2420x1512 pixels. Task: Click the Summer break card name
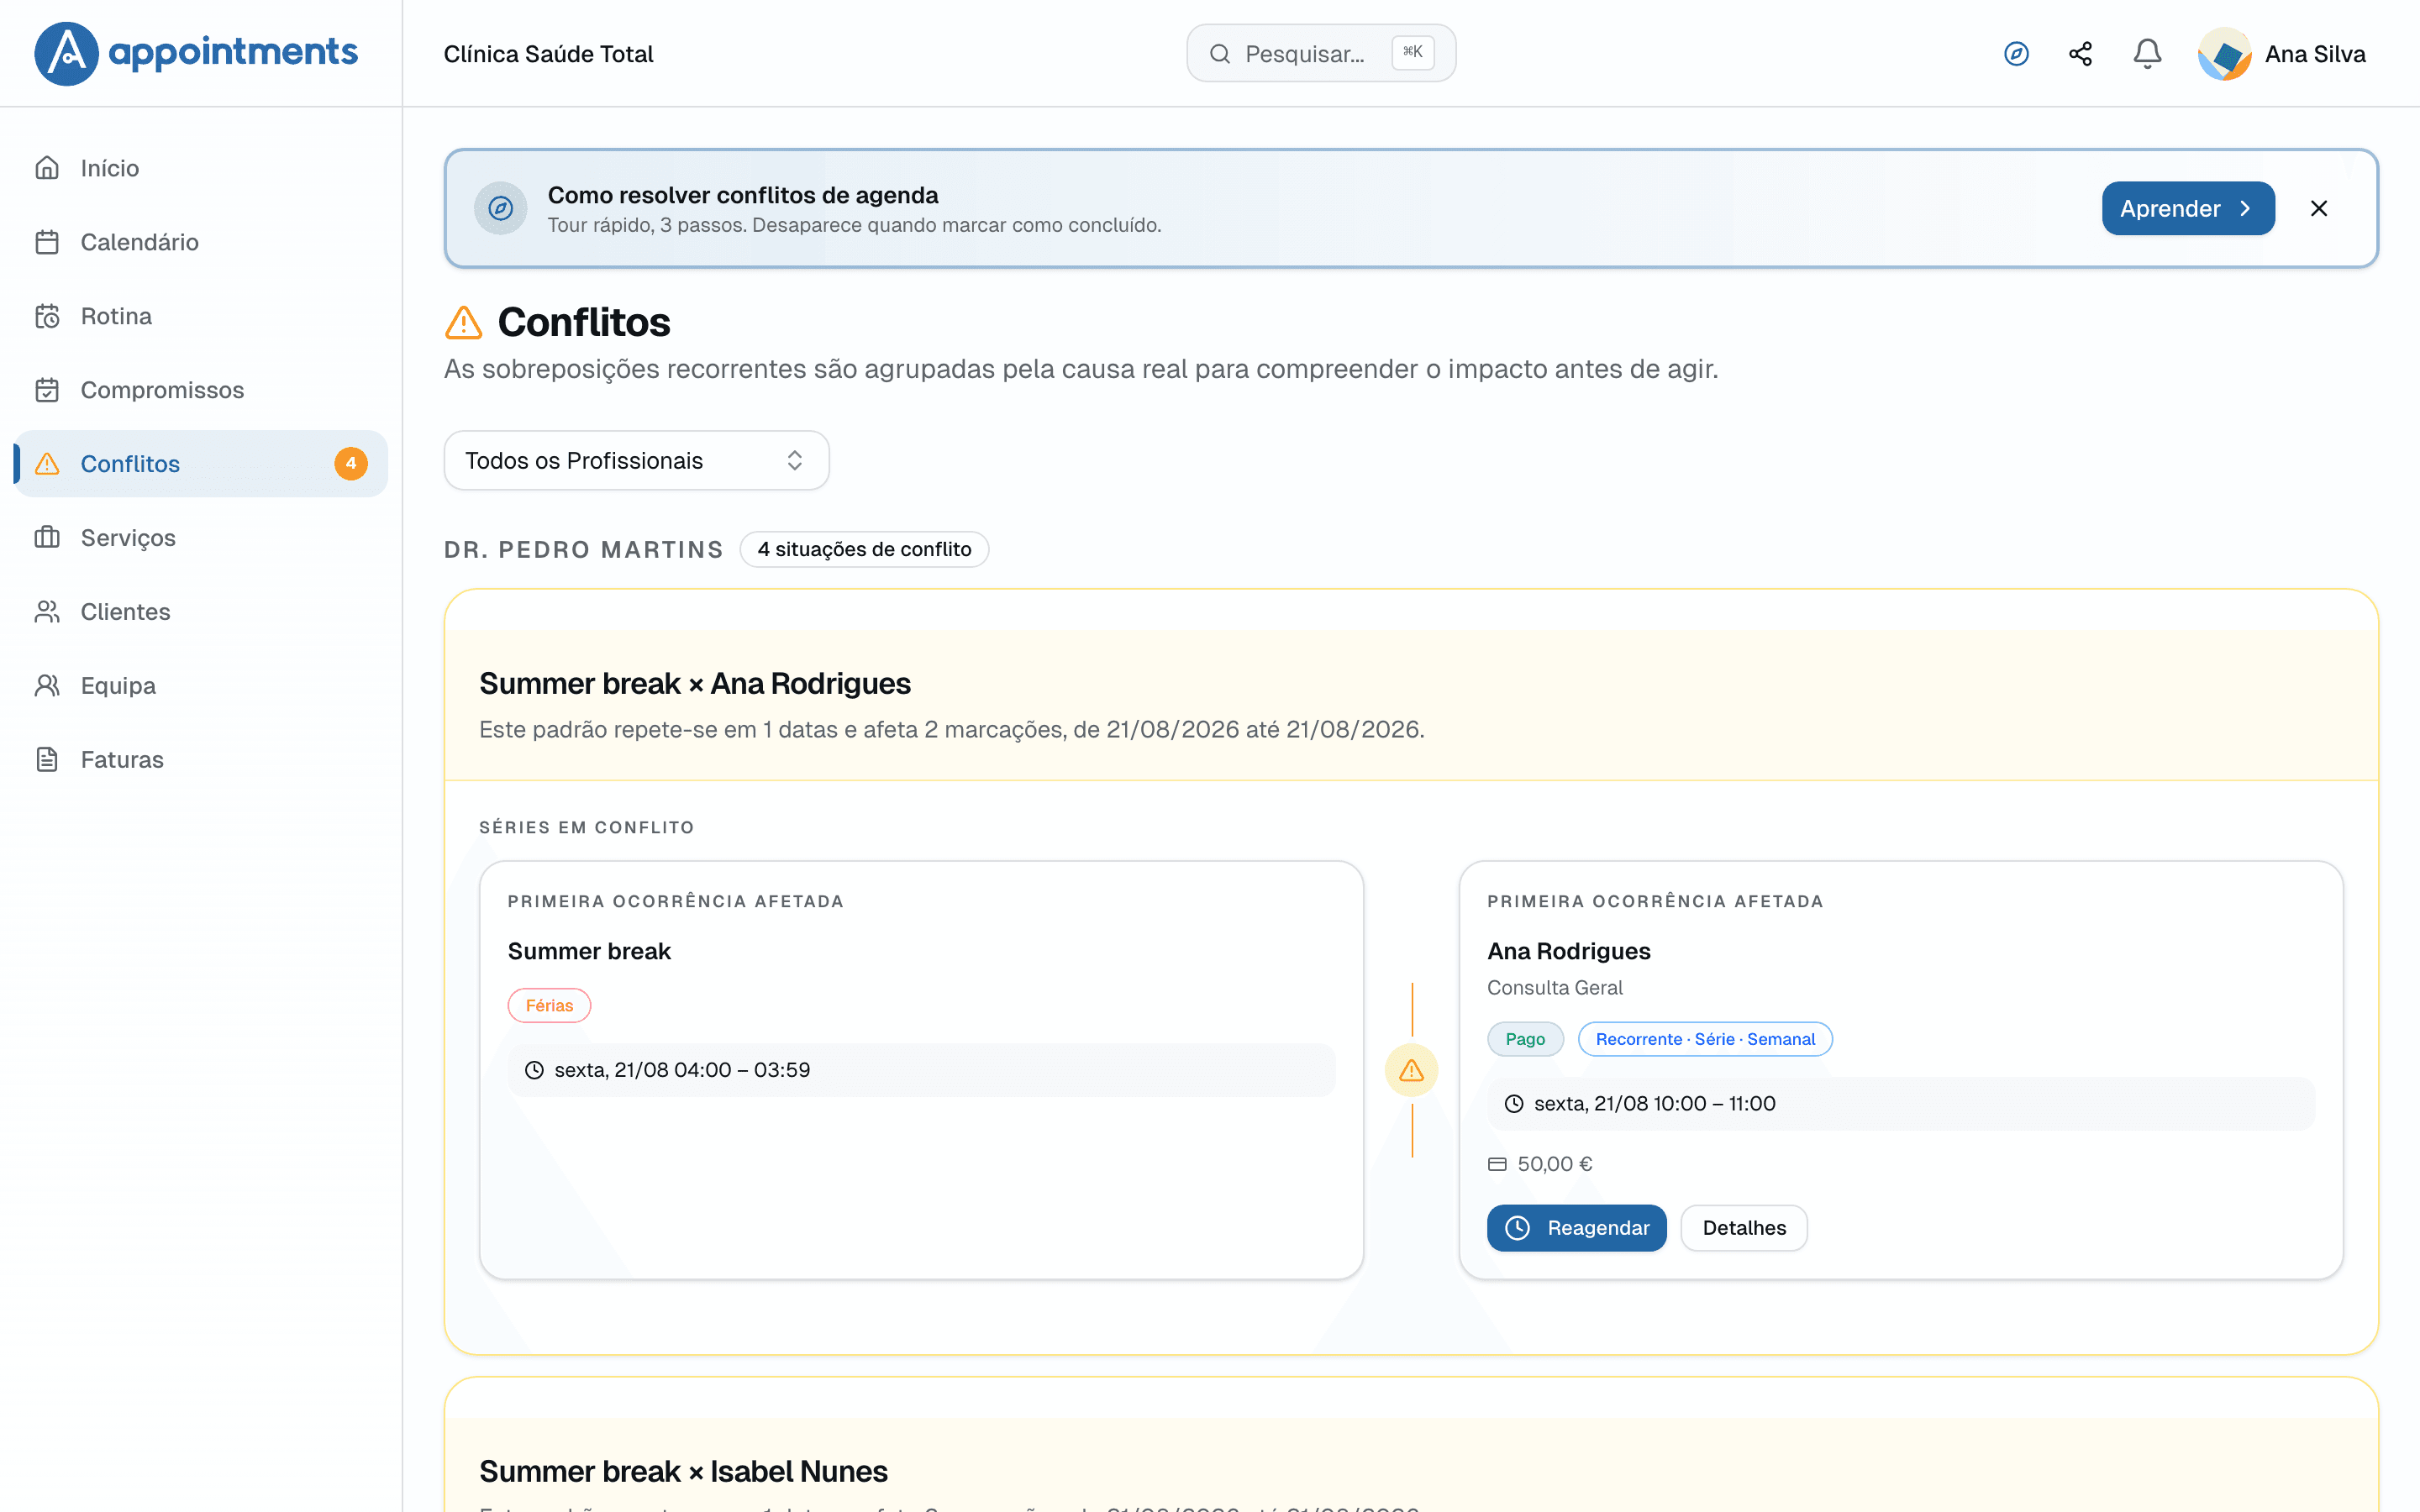pyautogui.click(x=589, y=951)
